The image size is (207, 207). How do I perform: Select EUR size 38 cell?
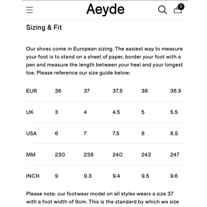click(x=145, y=91)
